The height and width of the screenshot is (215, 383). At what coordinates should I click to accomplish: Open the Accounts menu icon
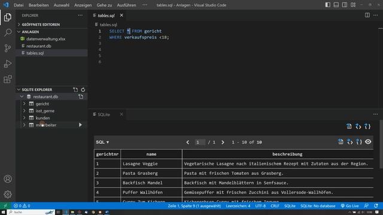coord(8,179)
